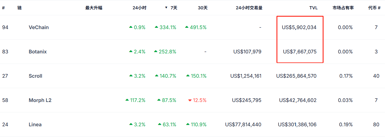
Task: Click green up arrow next to 334.1%
Action: (x=156, y=27)
